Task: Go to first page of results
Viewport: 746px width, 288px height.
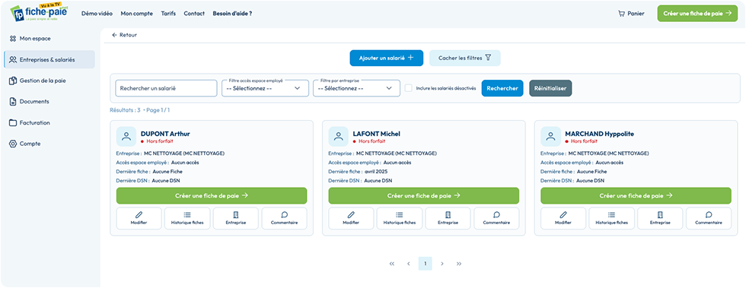Action: coord(391,263)
